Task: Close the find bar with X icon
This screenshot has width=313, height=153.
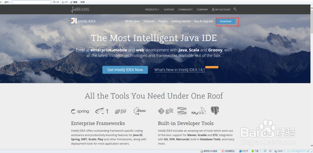Action: 1,2
